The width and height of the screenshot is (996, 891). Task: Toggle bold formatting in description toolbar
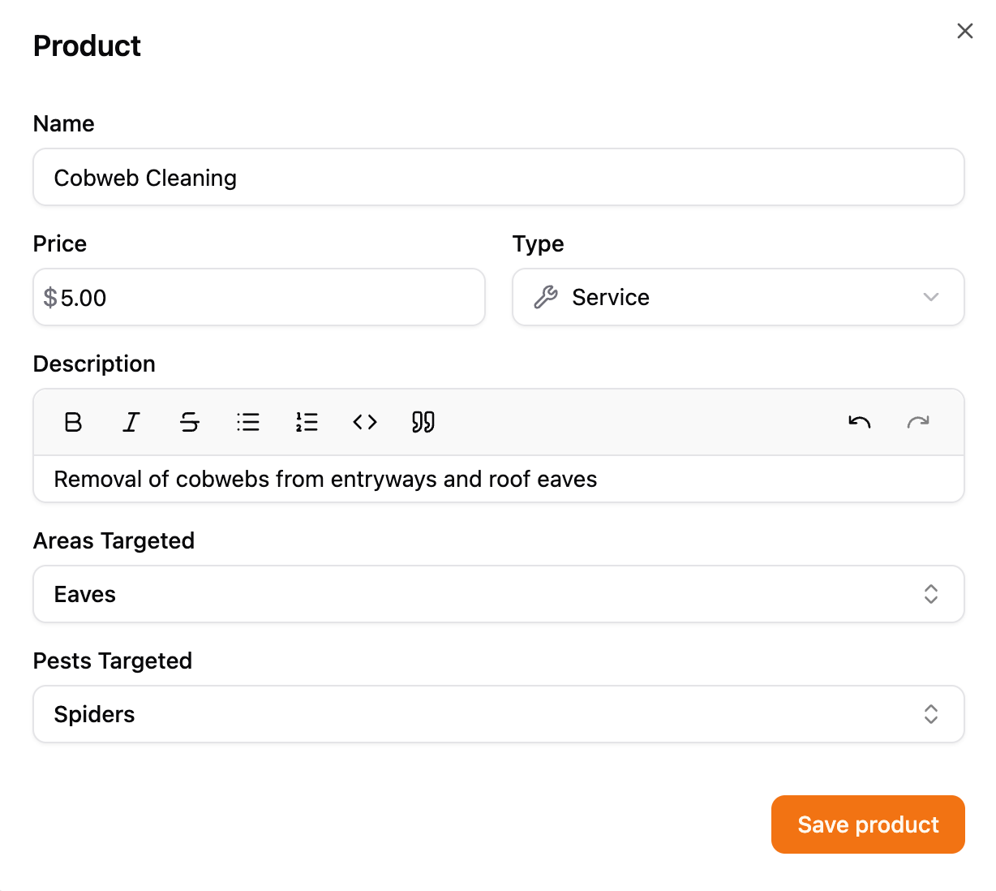73,422
